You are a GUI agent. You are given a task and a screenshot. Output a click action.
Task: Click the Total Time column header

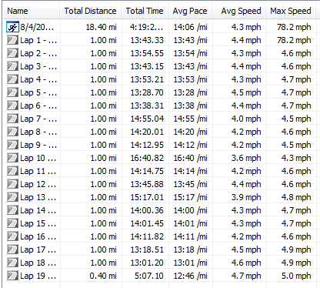[x=145, y=11]
